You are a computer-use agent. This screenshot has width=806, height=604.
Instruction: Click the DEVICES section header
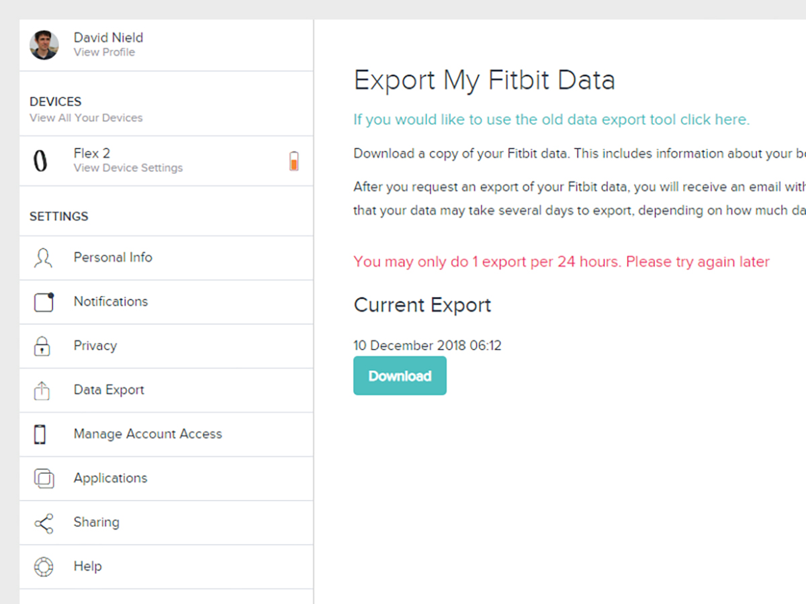coord(55,101)
